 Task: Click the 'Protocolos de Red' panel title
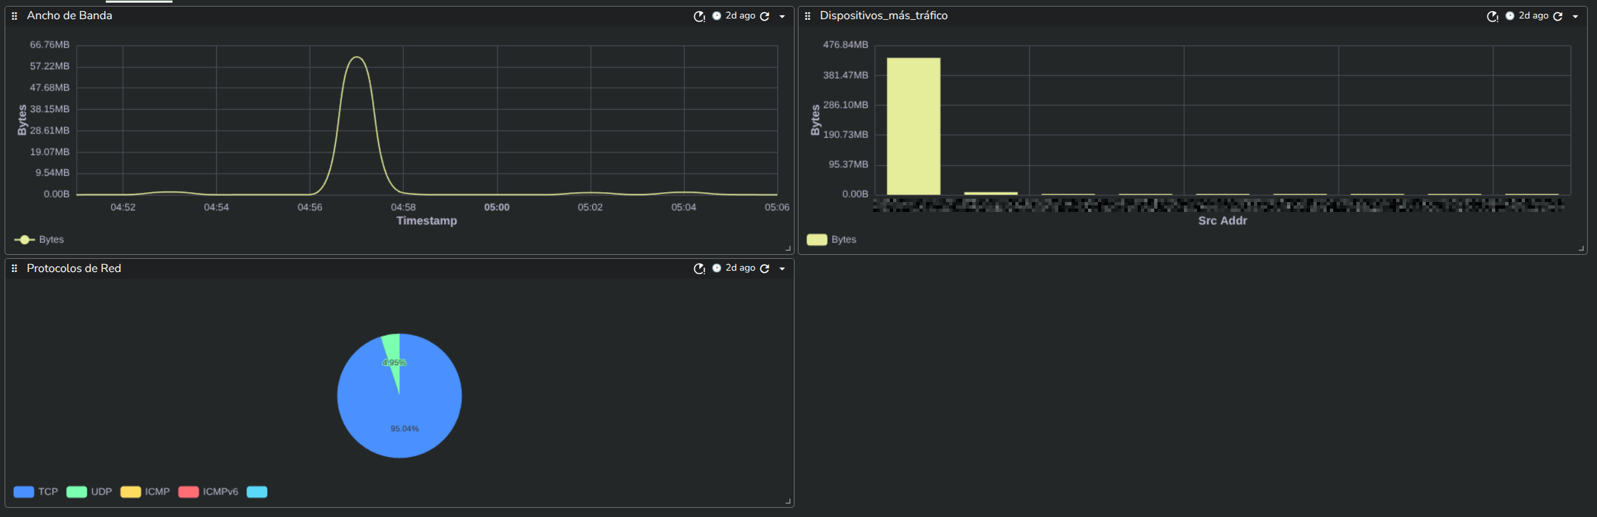coord(74,269)
